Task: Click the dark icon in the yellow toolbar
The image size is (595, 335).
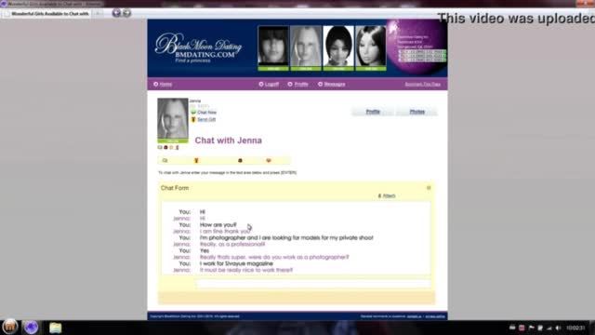Action: tap(240, 161)
